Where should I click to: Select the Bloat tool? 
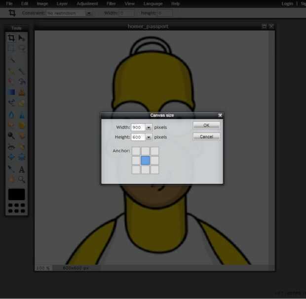[11, 157]
